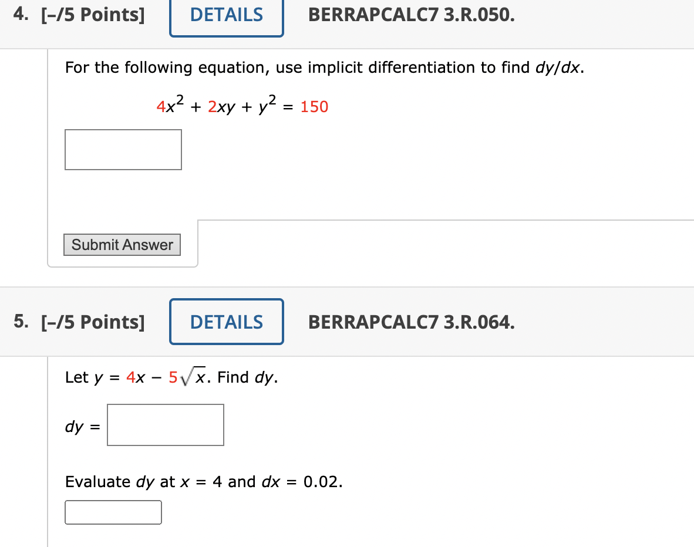Viewport: 694px width, 547px height.
Task: Select the dy/dx answer input box
Action: (123, 150)
